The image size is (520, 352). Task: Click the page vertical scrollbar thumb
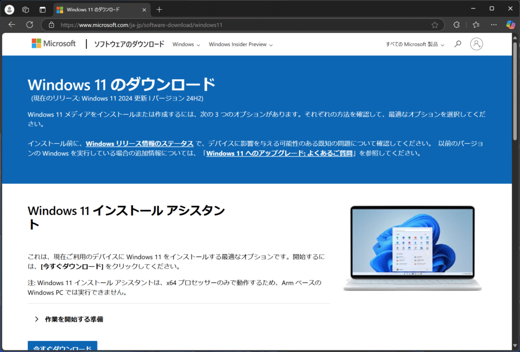click(515, 90)
